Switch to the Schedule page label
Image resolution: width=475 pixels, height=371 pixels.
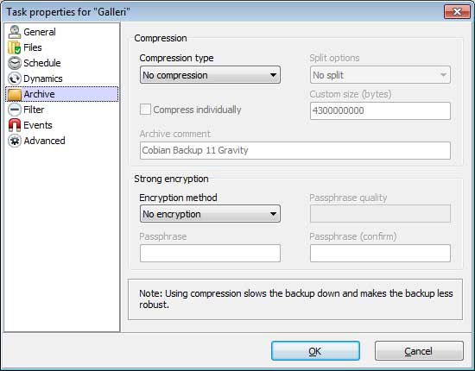42,63
